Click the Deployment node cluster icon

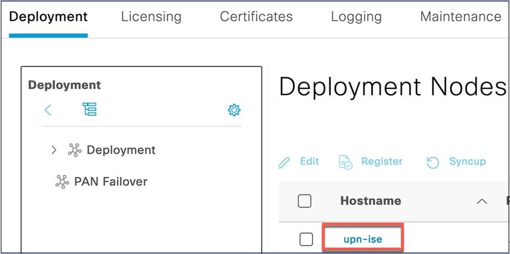(75, 150)
